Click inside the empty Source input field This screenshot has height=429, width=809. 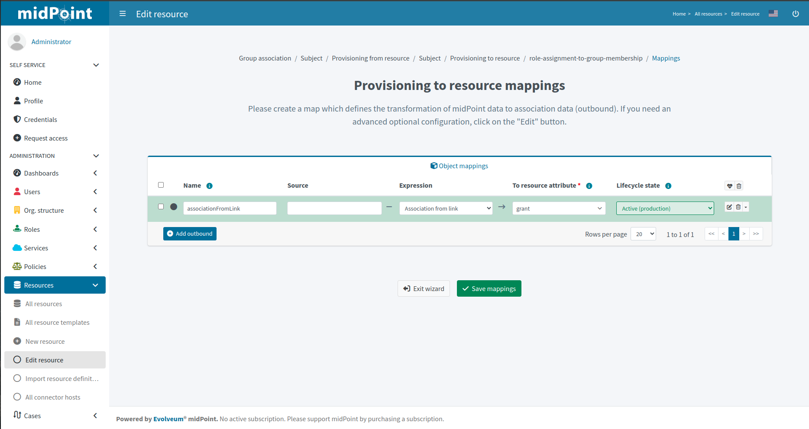[x=334, y=208]
